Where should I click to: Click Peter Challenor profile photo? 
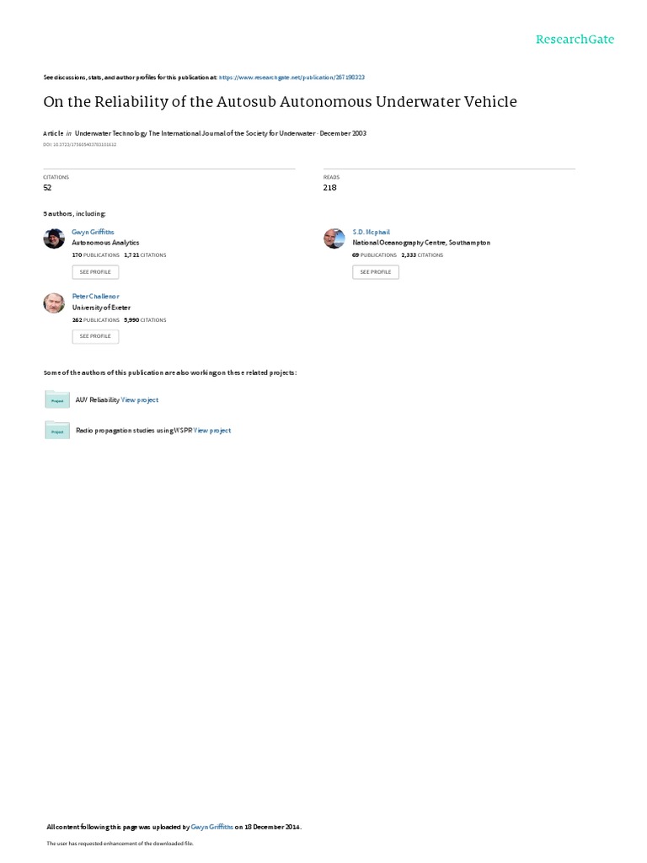(x=54, y=303)
